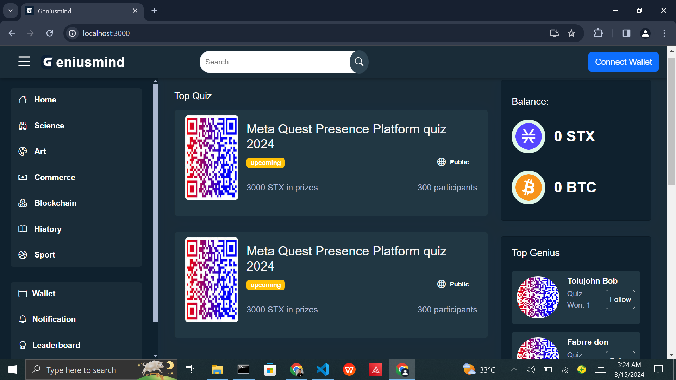The width and height of the screenshot is (676, 380).
Task: Select the Science sidebar item
Action: [x=49, y=126]
